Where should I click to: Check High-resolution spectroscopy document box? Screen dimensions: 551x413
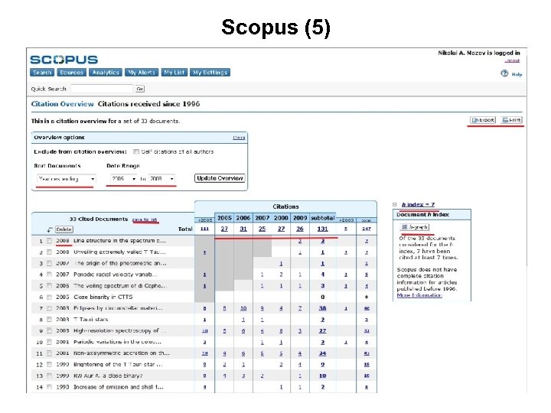(49, 331)
